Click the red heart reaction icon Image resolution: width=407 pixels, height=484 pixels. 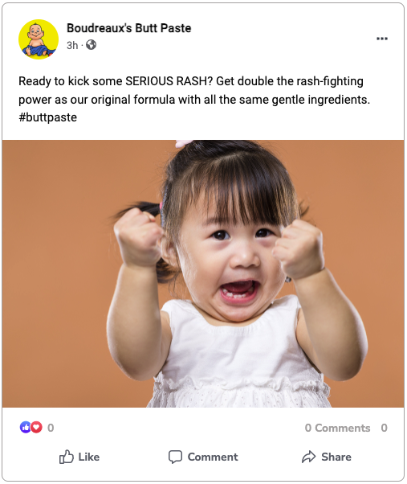coord(36,428)
